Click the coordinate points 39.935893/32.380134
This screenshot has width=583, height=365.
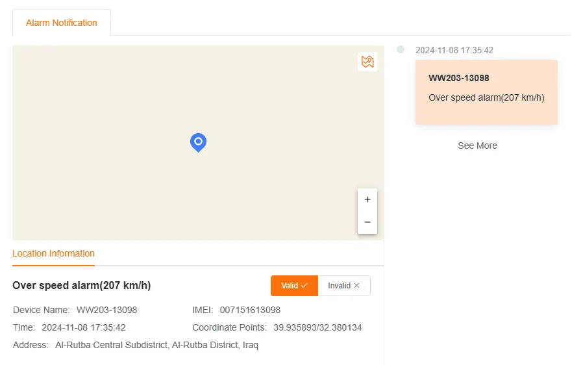pos(317,327)
